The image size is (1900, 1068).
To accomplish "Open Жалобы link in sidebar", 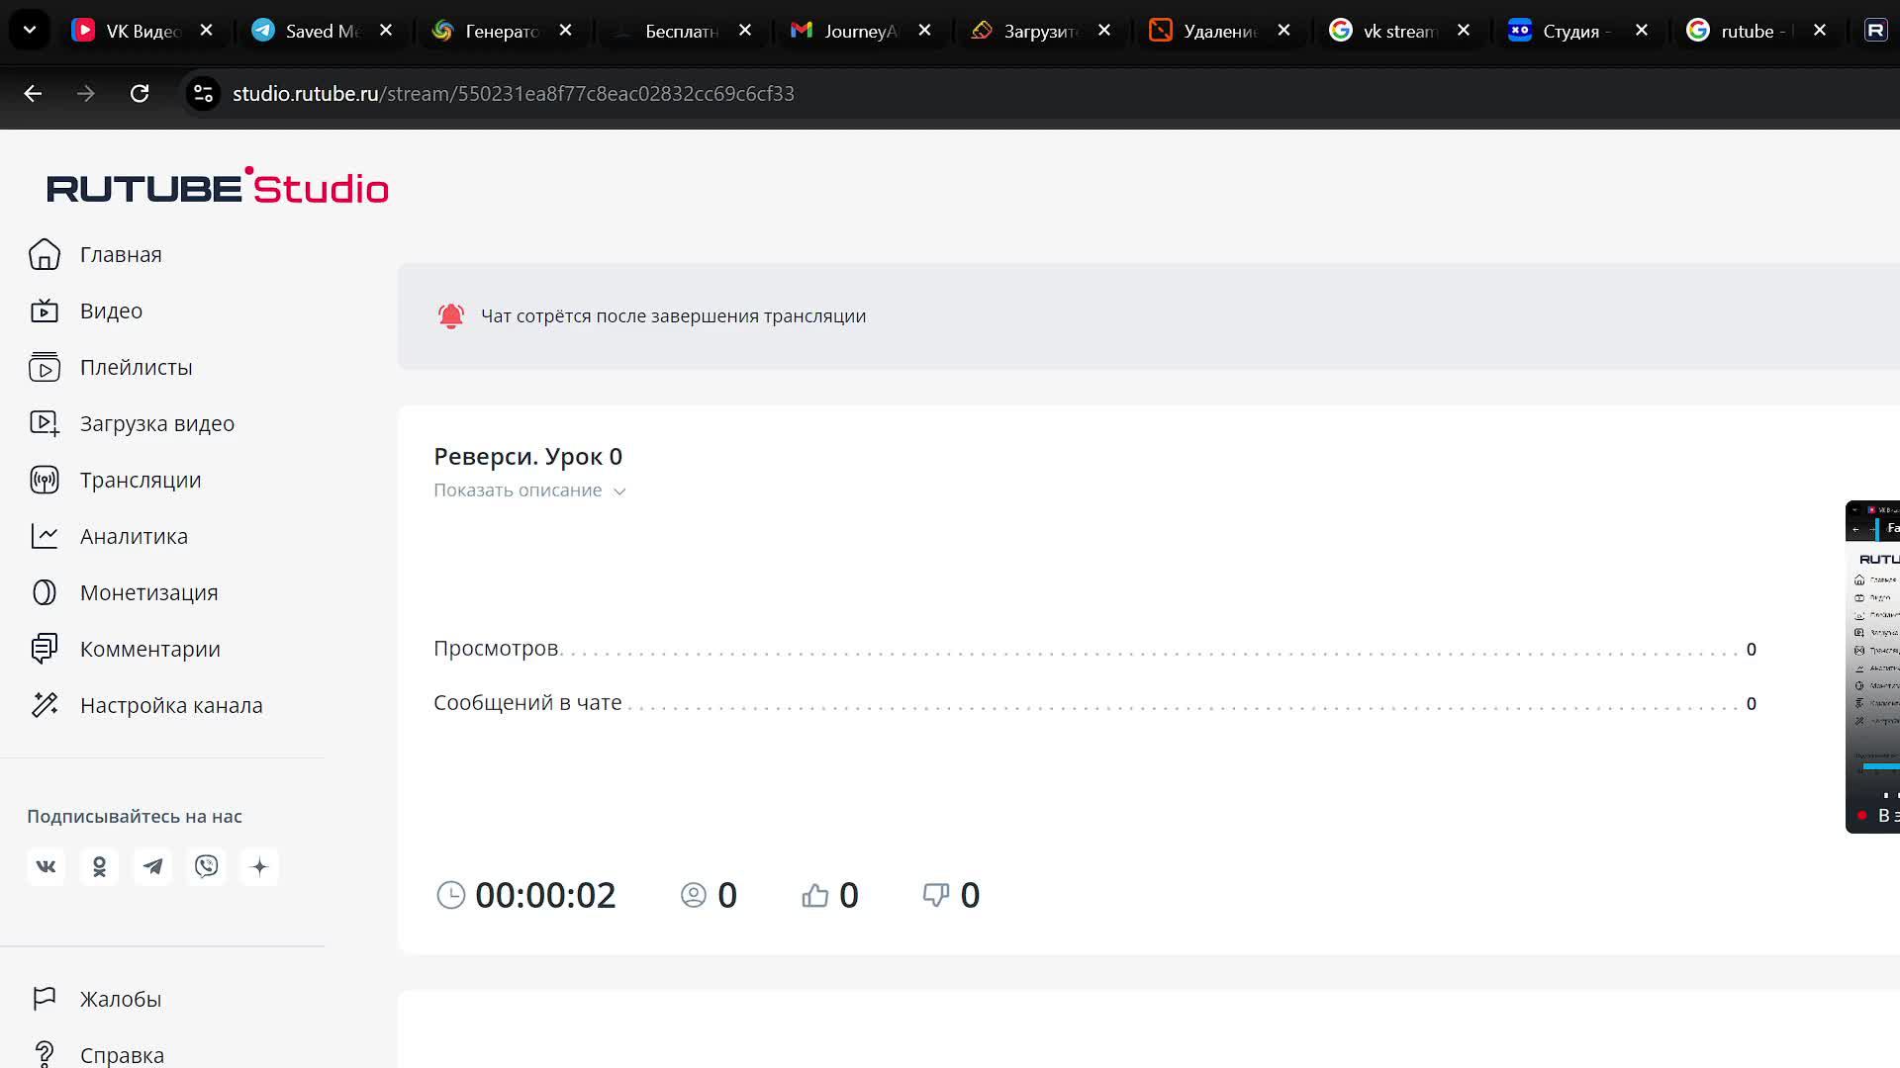I will pos(120,1000).
